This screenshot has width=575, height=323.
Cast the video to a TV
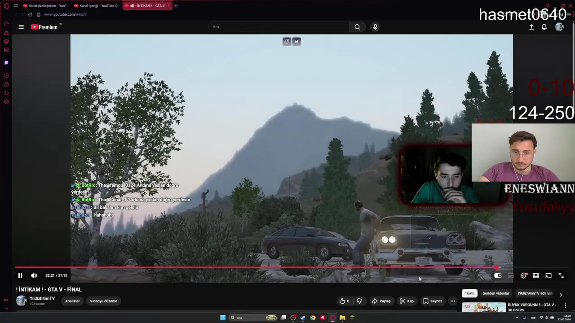point(548,275)
